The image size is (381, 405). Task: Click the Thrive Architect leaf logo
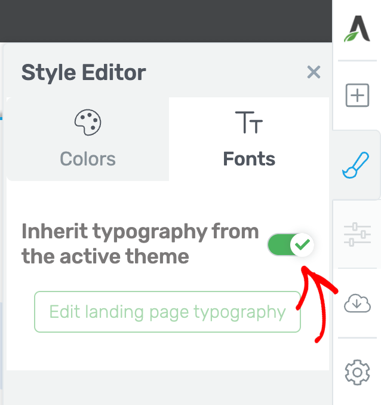[x=357, y=29]
